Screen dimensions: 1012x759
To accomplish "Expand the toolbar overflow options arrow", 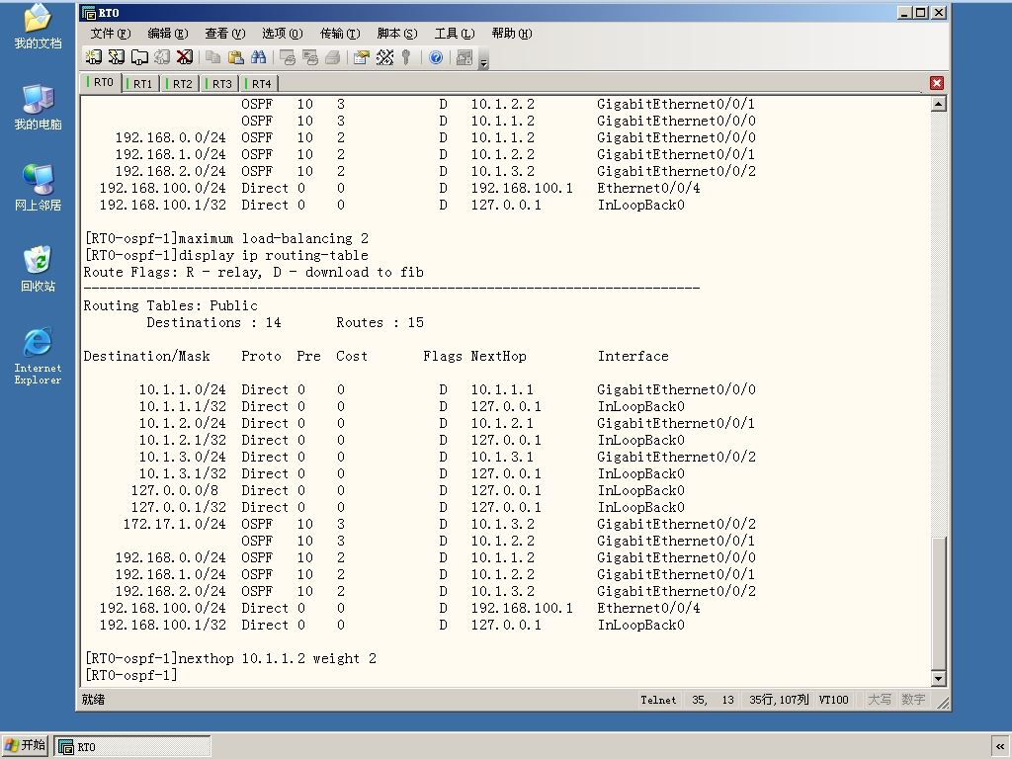I will pos(483,62).
